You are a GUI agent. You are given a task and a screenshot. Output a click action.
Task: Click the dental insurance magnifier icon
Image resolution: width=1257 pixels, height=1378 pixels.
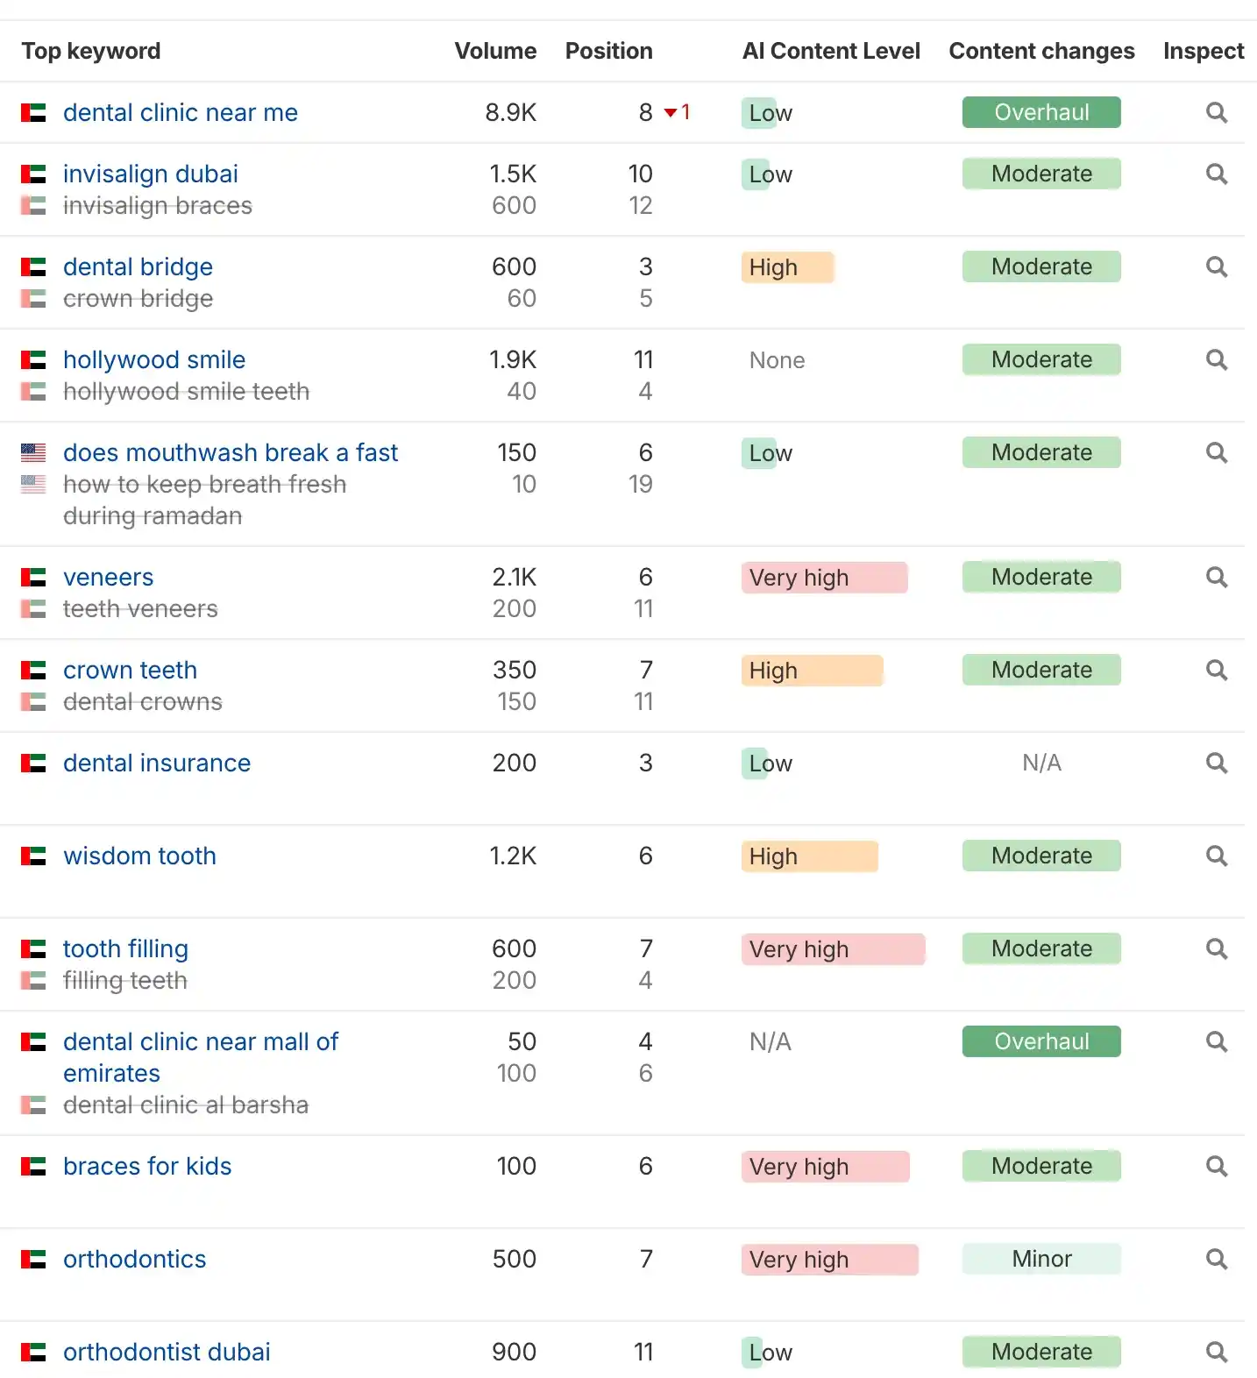tap(1216, 763)
